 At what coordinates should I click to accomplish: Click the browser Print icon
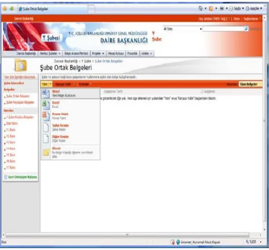pos(222,8)
